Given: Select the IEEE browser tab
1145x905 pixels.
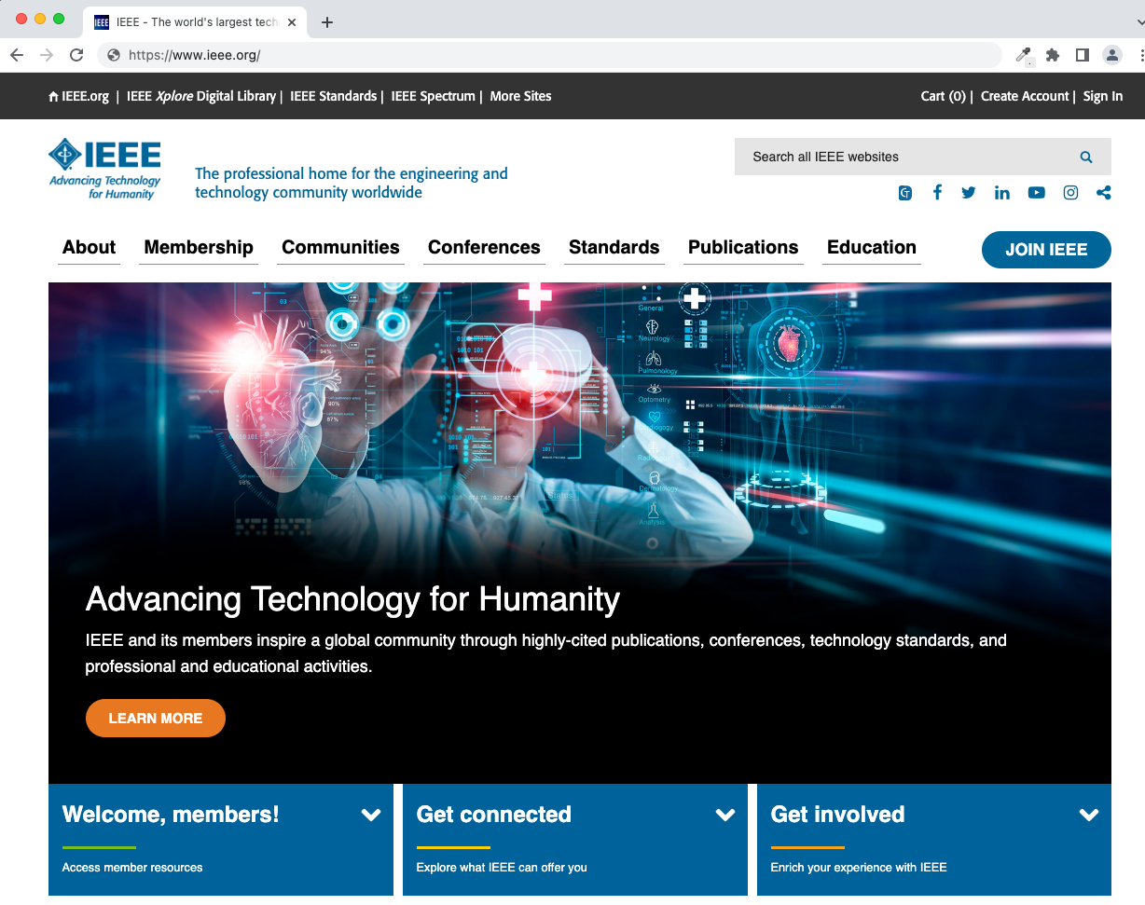Looking at the screenshot, I should (195, 22).
